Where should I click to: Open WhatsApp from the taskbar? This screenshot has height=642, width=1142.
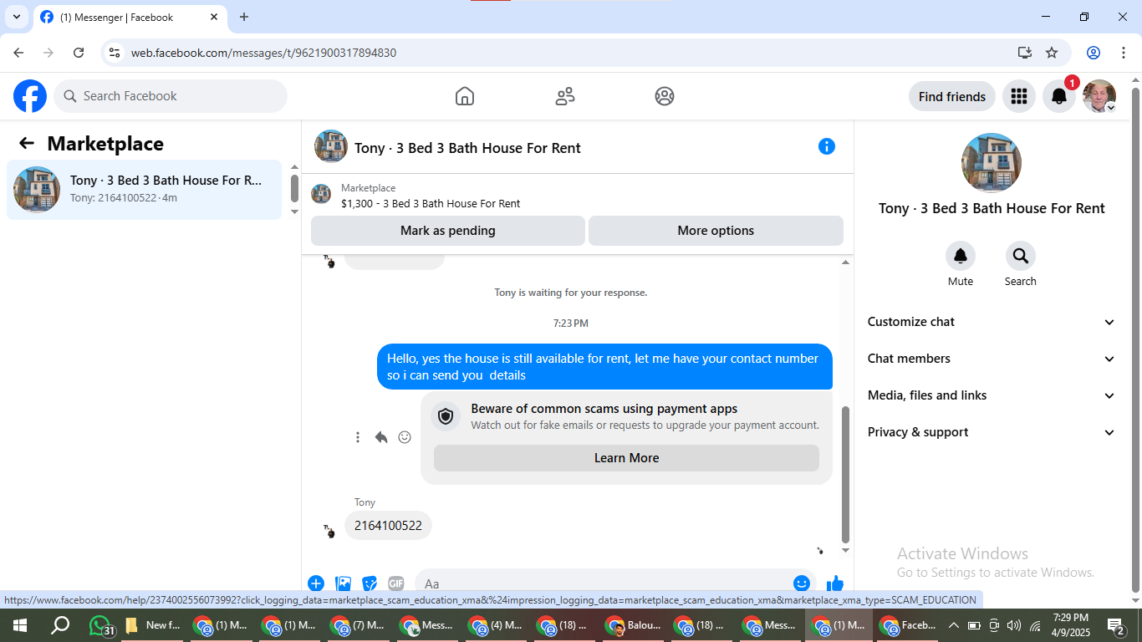coord(100,625)
